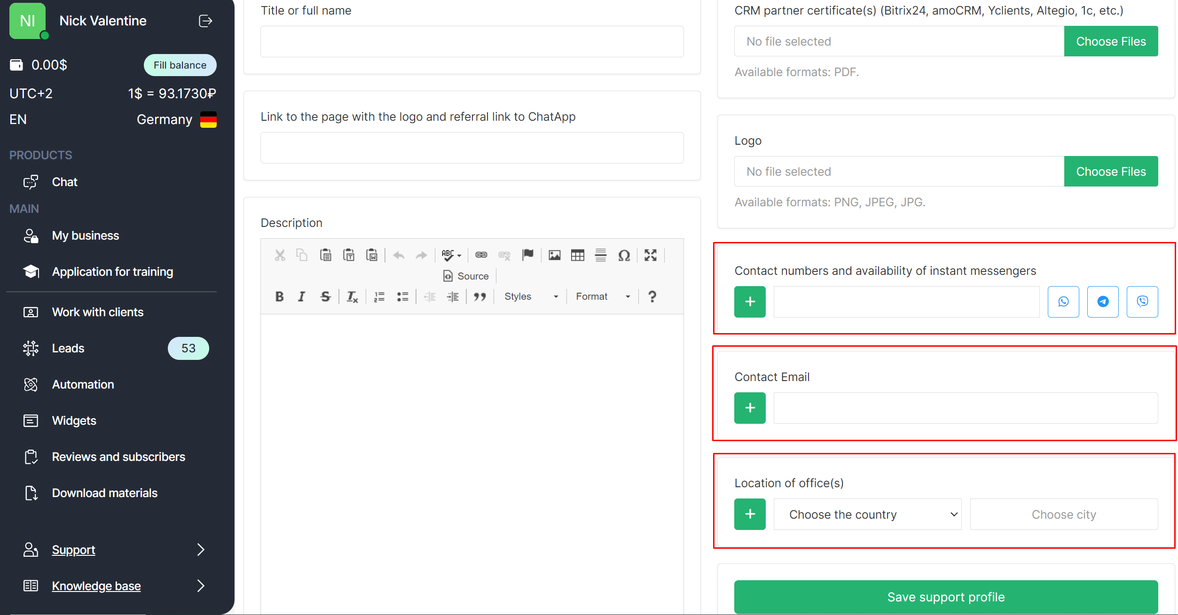The width and height of the screenshot is (1178, 615).
Task: Click Save support profile button
Action: point(946,597)
